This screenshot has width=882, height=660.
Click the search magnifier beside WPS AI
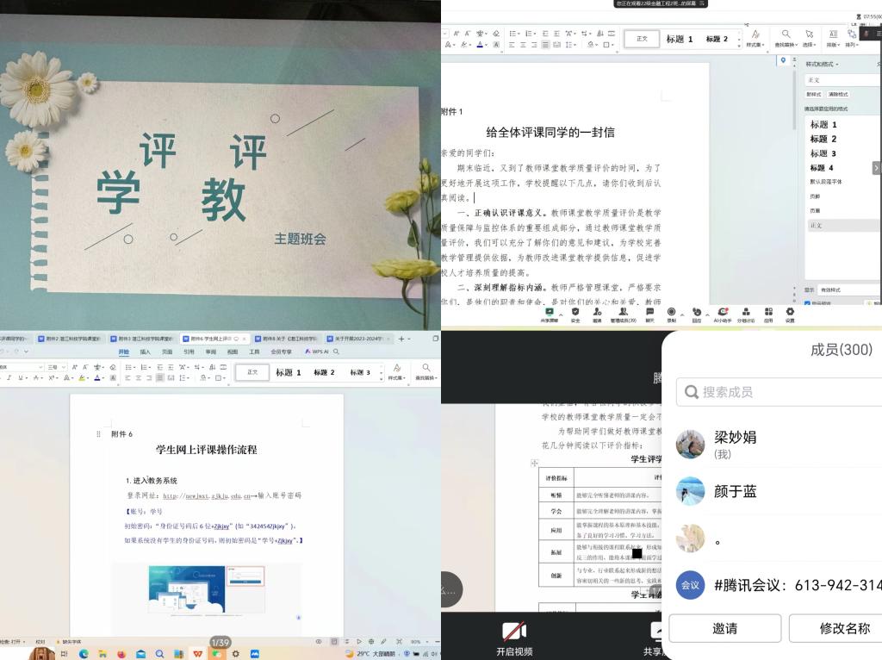(336, 352)
